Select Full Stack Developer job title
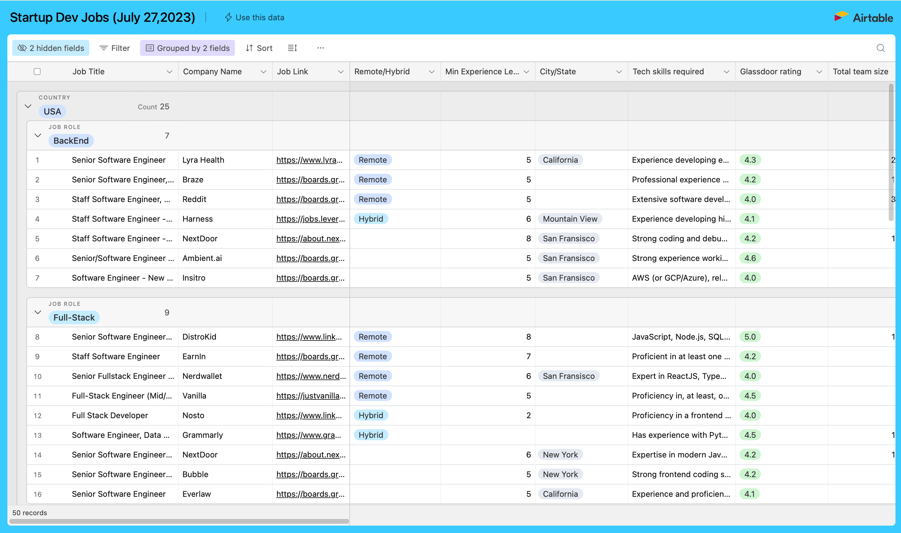 (110, 415)
